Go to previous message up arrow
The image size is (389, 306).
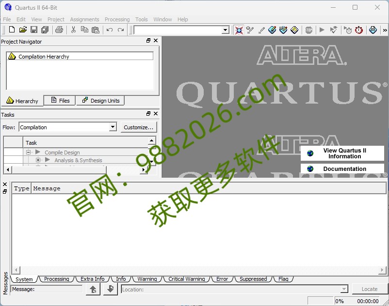[x=93, y=289]
